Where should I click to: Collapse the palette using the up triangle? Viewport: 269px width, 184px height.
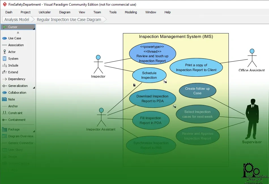18,32
